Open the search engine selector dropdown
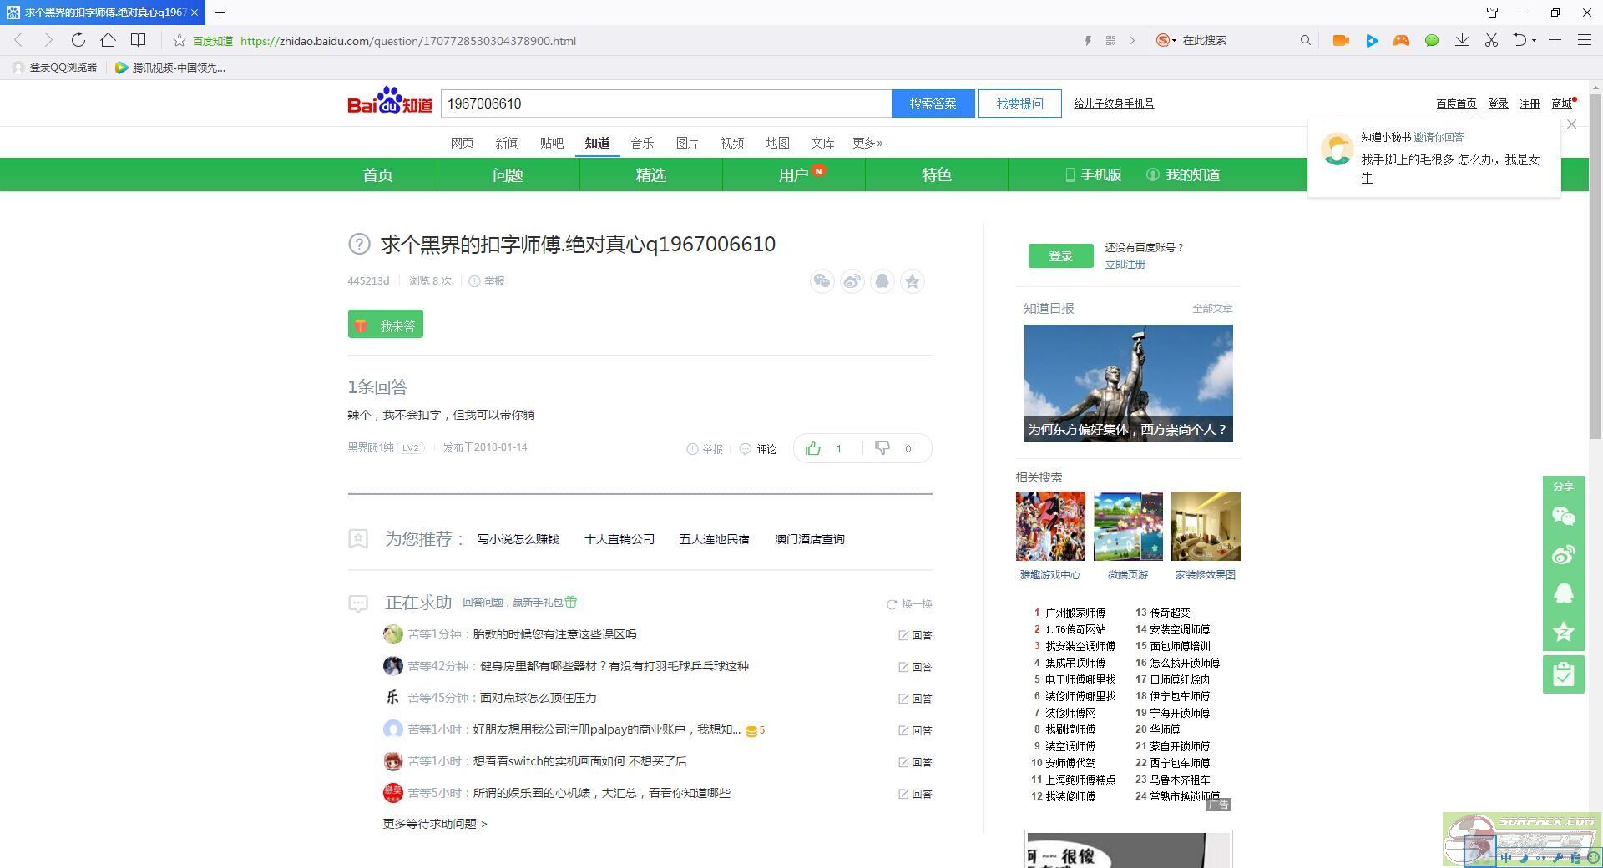 [1167, 40]
